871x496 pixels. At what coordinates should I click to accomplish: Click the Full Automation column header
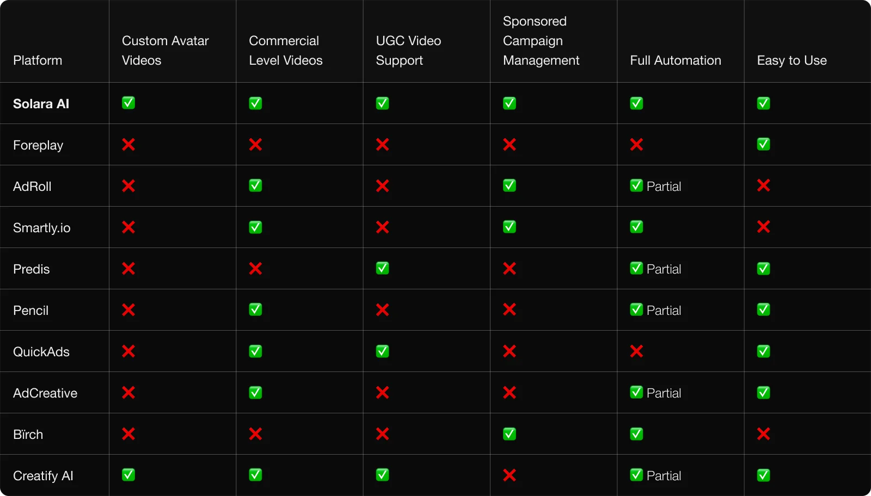(675, 60)
